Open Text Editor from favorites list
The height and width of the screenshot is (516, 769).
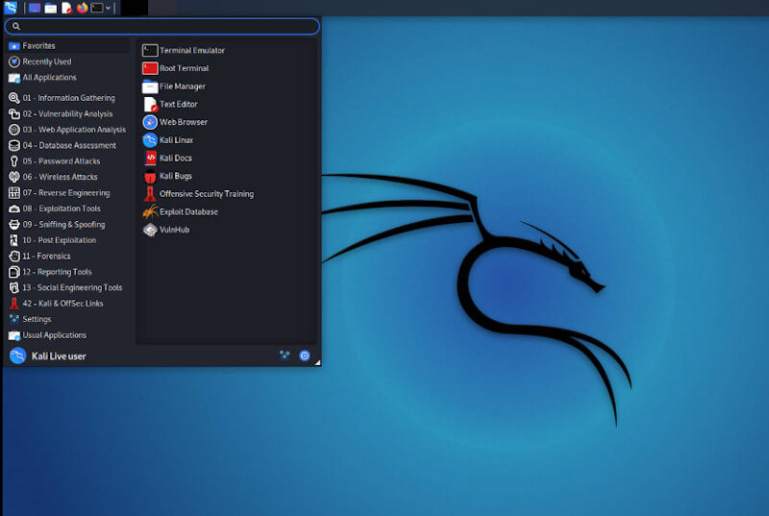tap(227, 105)
